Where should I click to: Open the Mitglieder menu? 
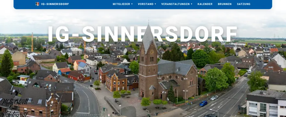tap(121, 4)
